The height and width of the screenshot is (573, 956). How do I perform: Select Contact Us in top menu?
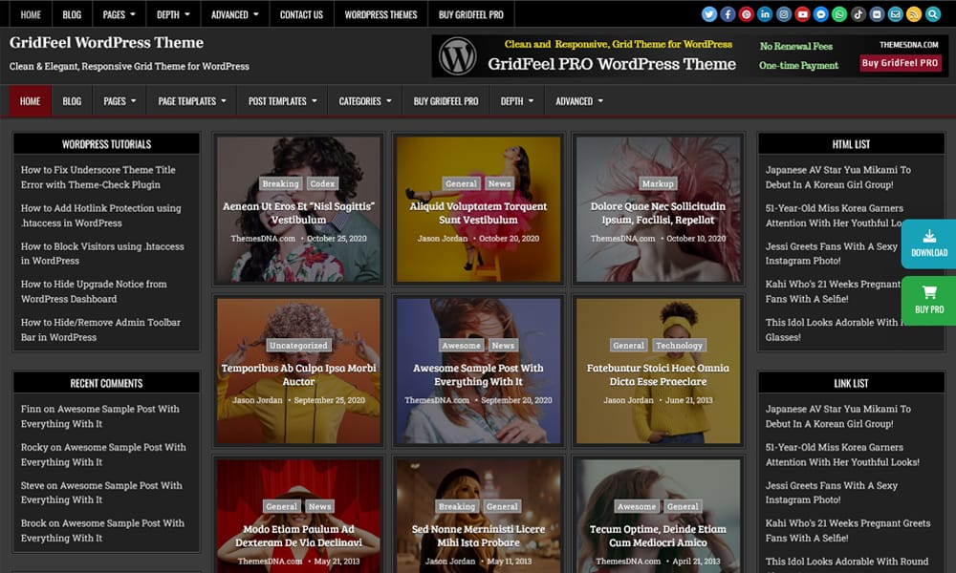[301, 14]
